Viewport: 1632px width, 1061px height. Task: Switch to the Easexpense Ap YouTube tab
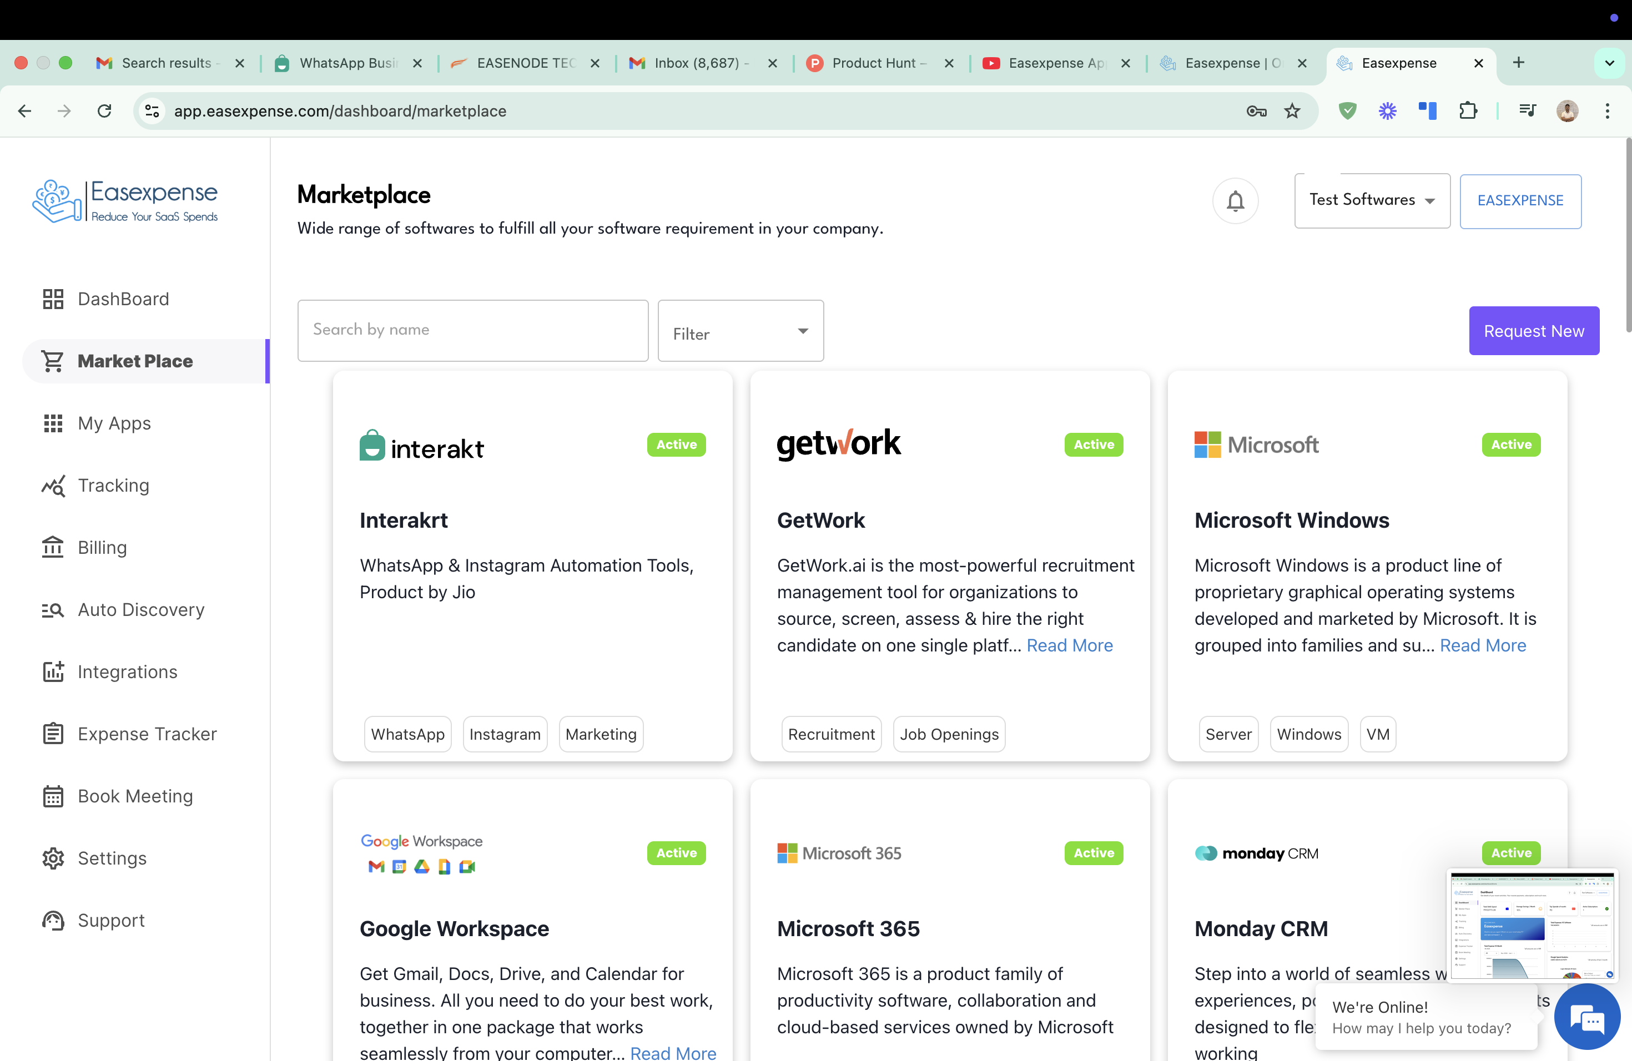tap(1056, 62)
